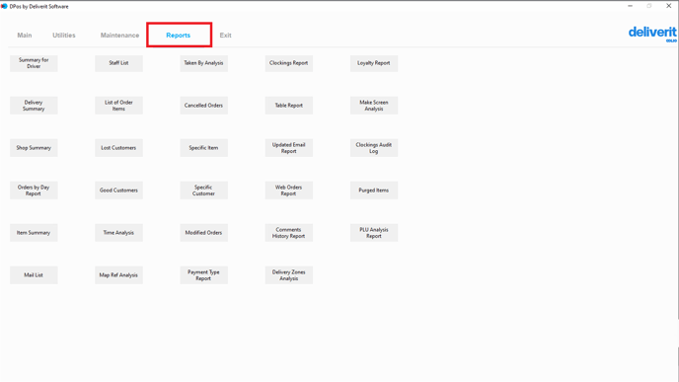Screen dimensions: 679x382
Task: Open the Main tab
Action: [x=25, y=36]
